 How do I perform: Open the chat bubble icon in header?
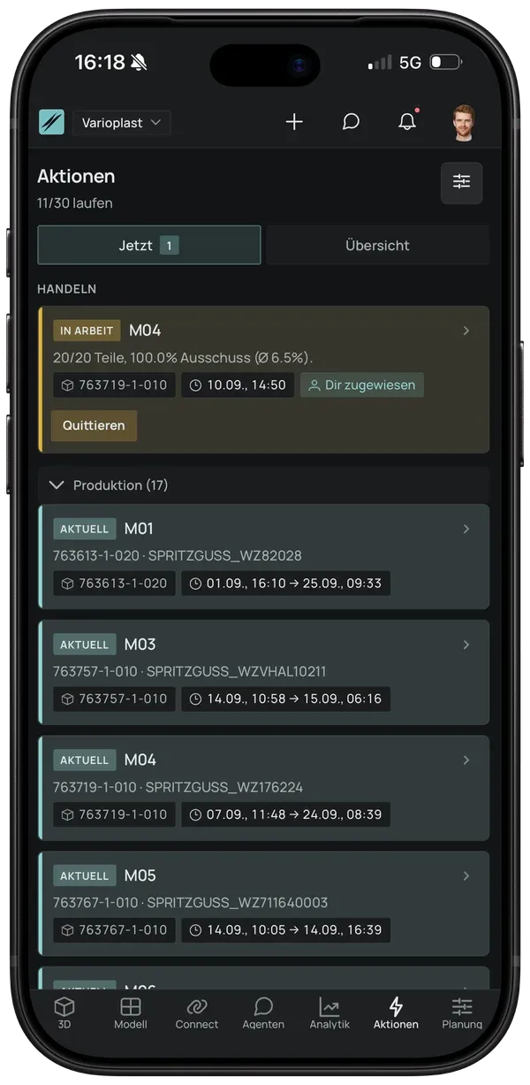351,122
